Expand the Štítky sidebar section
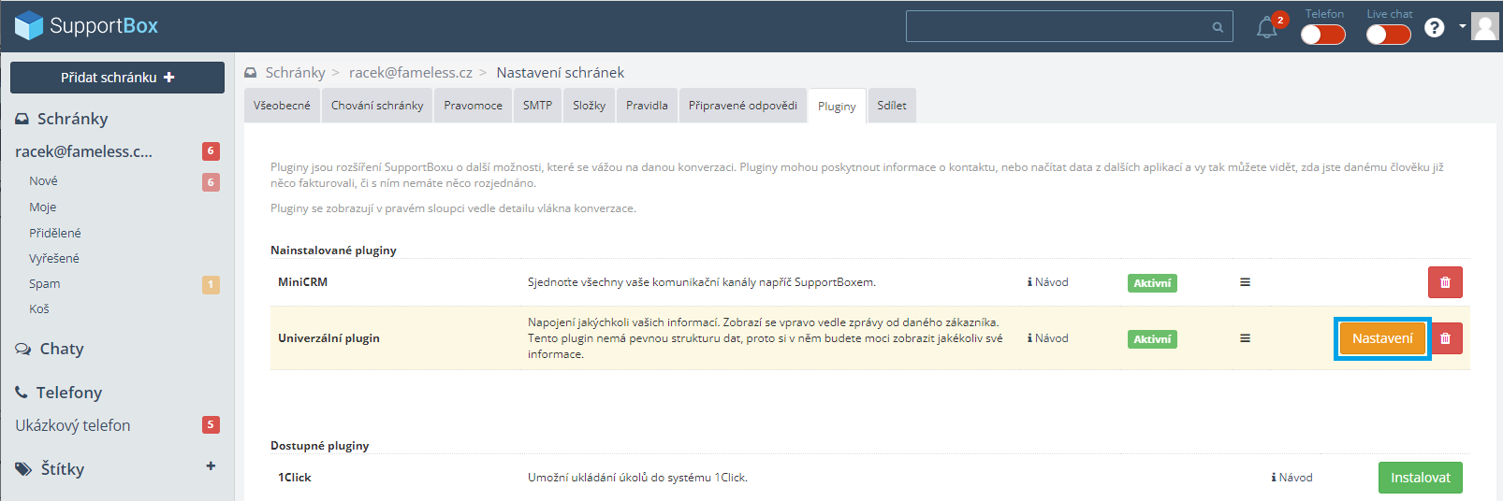Viewport: 1503px width, 501px height. pos(62,469)
